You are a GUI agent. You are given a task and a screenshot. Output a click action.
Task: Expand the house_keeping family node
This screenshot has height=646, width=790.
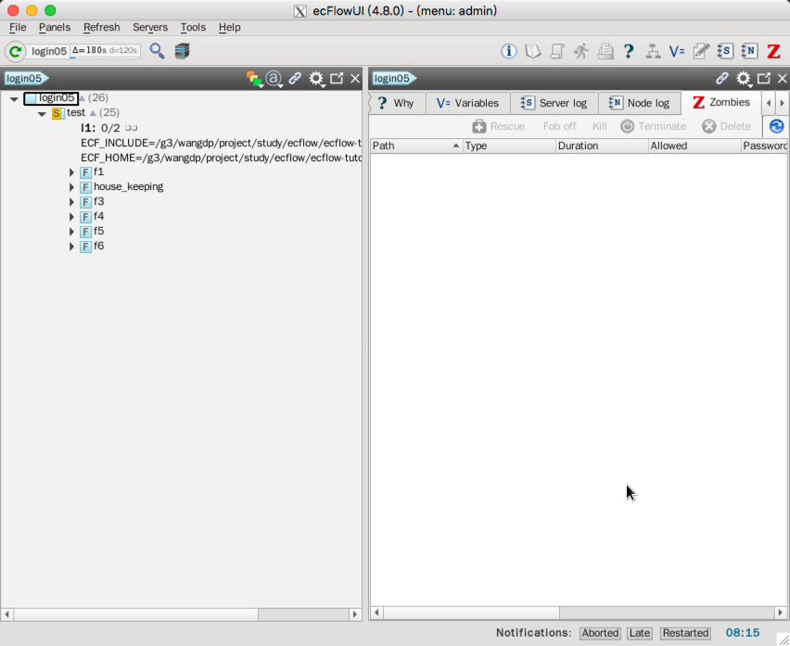click(x=71, y=187)
